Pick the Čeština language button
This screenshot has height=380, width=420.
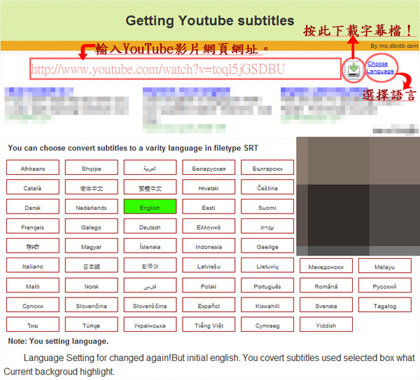coord(267,187)
